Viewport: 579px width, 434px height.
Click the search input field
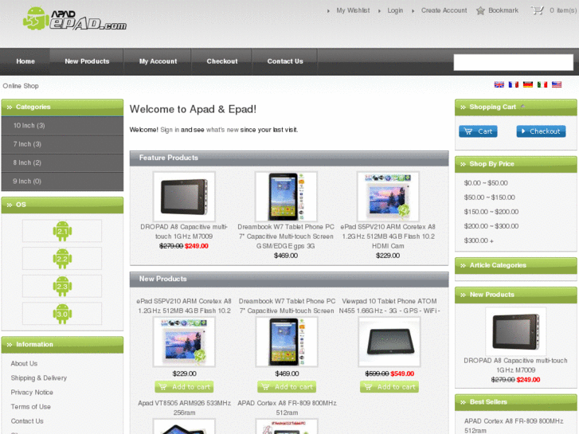point(513,62)
